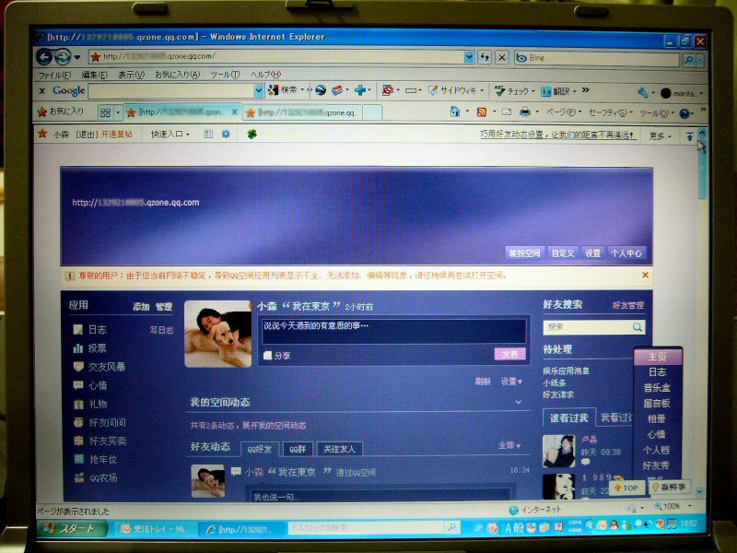Viewport: 737px width, 553px height.
Task: Click the magnifier icon in 好友搜索 box
Action: pyautogui.click(x=637, y=327)
